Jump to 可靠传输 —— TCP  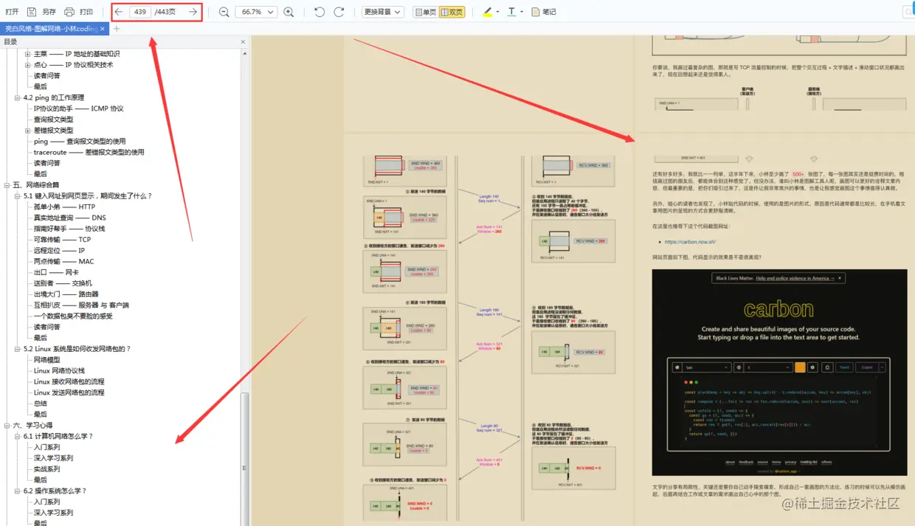click(62, 240)
